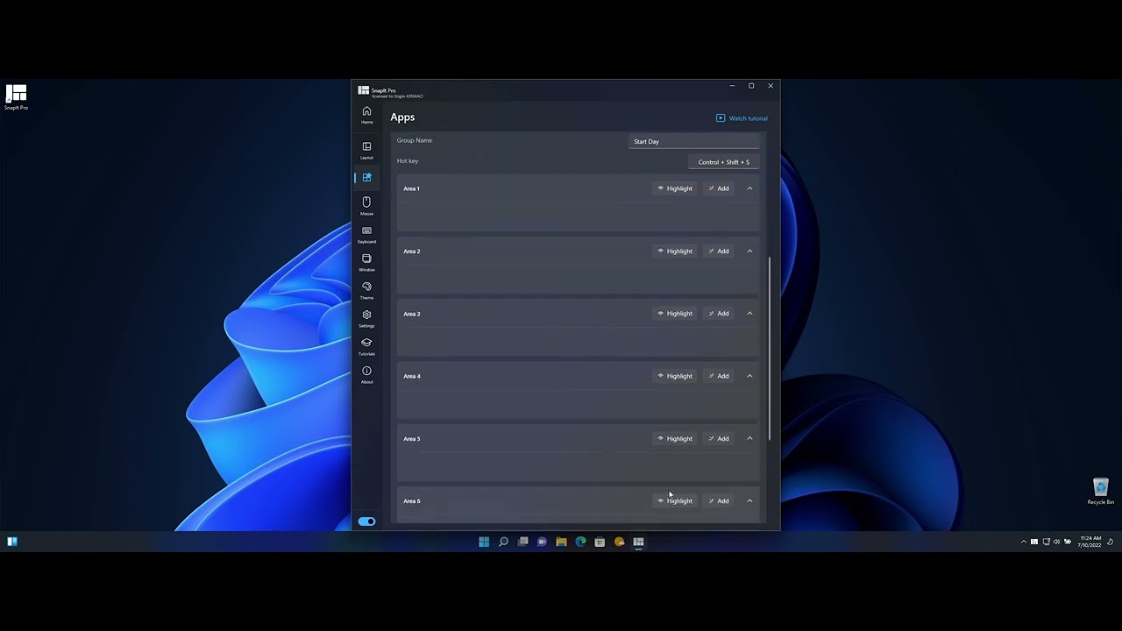Screen dimensions: 1122x631
Task: Add an app to Area 2
Action: (719, 251)
